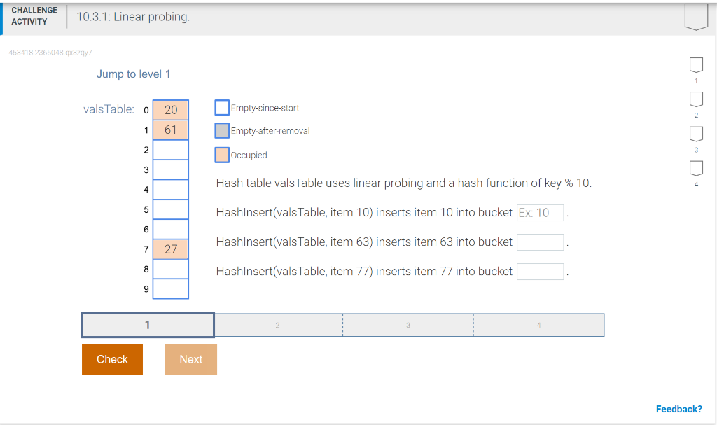717x425 pixels.
Task: Switch to level 3 tab
Action: tap(408, 324)
